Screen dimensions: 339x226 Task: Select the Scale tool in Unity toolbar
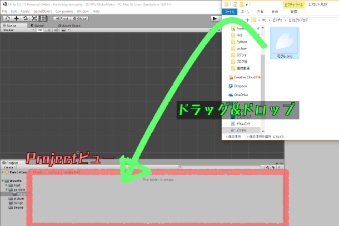(x=34, y=18)
